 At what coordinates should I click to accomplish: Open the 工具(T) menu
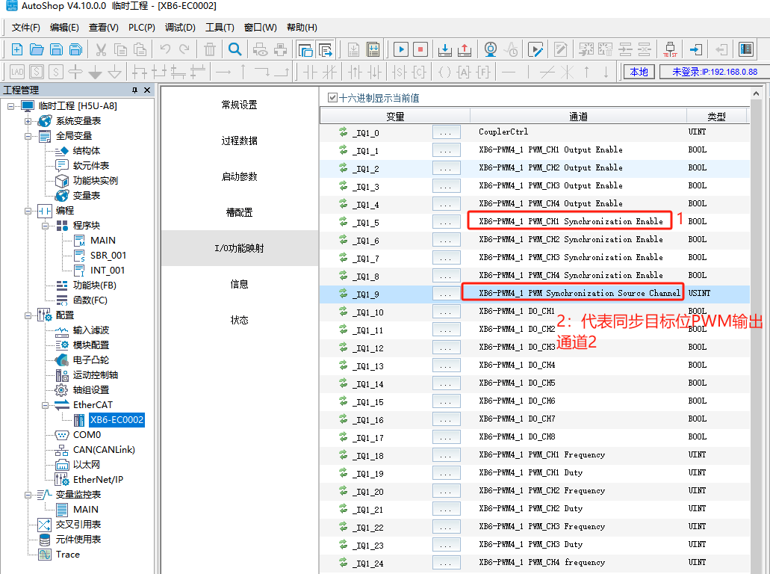[x=220, y=28]
